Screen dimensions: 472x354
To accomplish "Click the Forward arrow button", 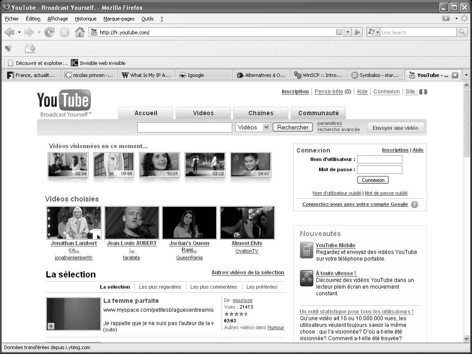I will pyautogui.click(x=29, y=32).
